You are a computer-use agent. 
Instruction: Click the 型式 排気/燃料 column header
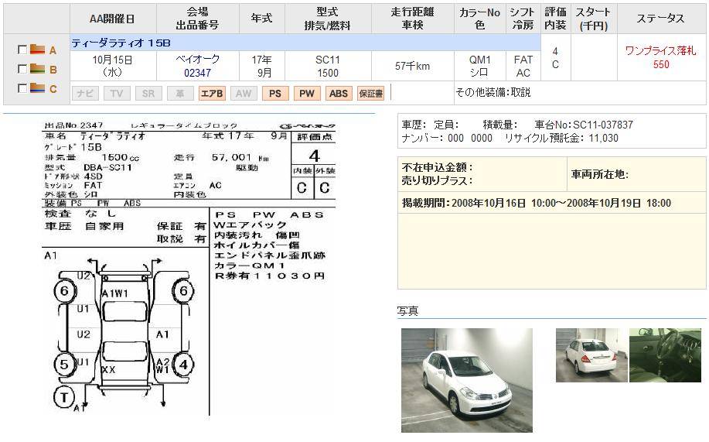coord(328,19)
